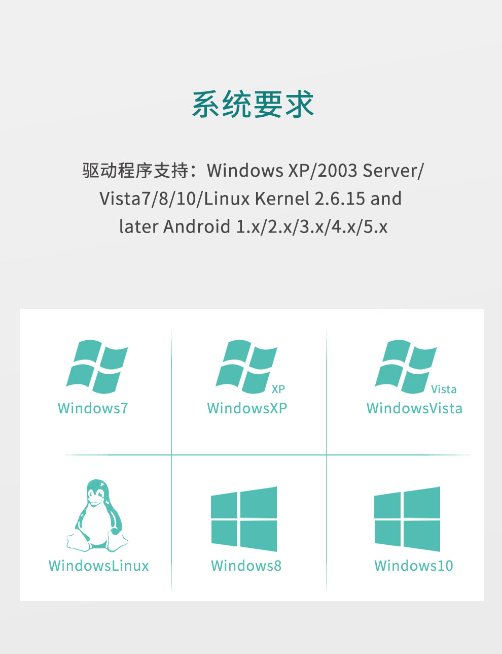Select the WindowsXP label
This screenshot has width=502, height=654.
247,408
